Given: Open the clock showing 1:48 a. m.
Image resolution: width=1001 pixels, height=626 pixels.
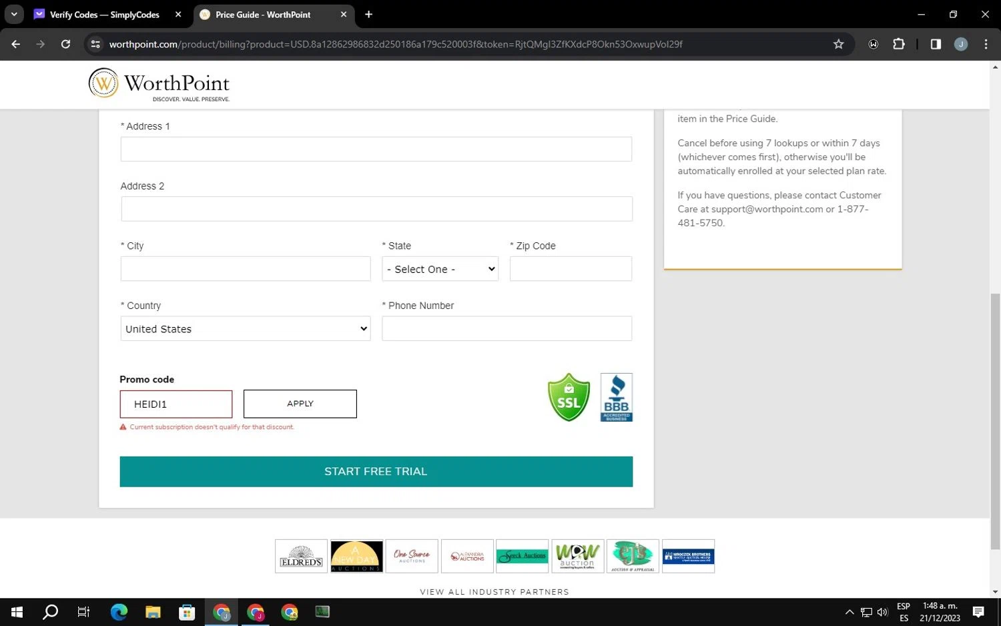Looking at the screenshot, I should click(940, 612).
